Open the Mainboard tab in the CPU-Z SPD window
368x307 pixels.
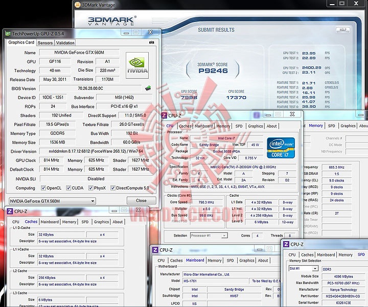[x=326, y=255]
